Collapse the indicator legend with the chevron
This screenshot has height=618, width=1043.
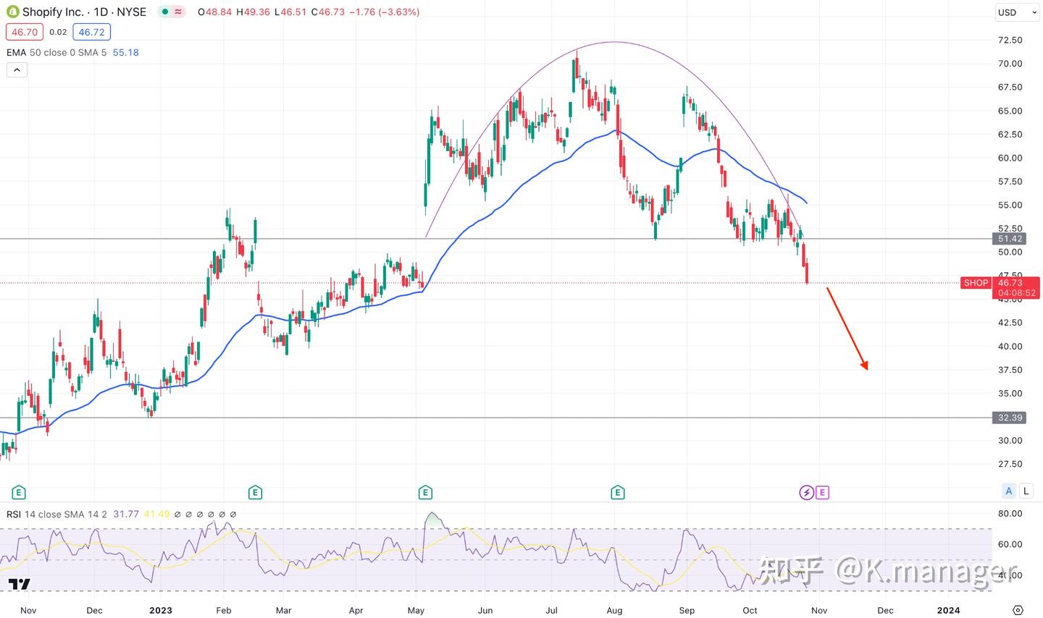[x=17, y=70]
